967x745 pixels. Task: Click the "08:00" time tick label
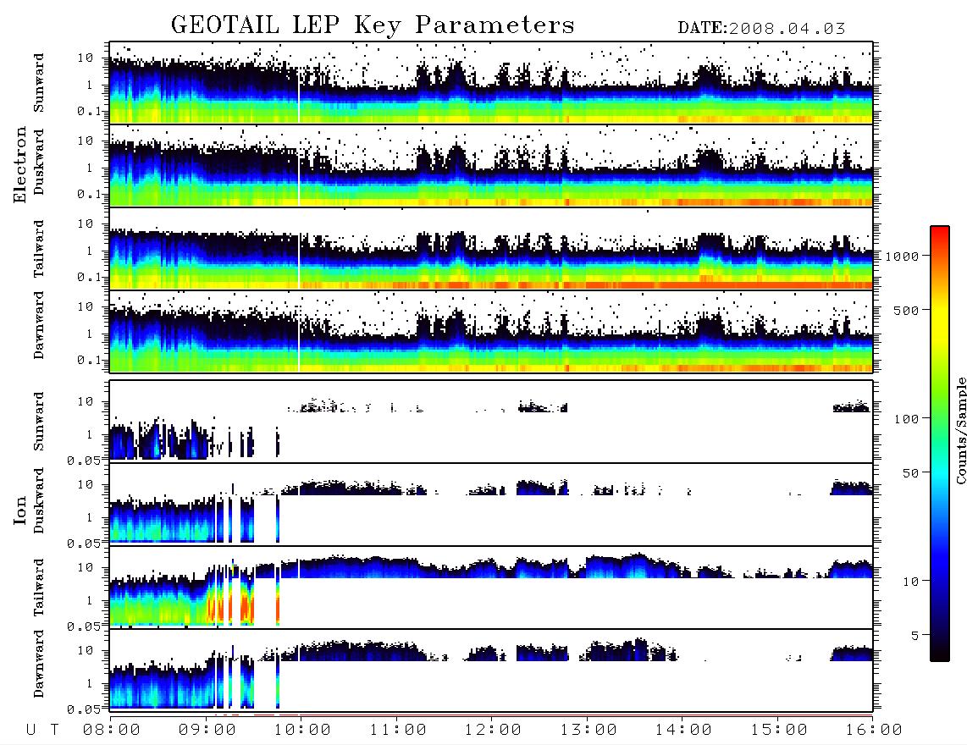coord(112,730)
